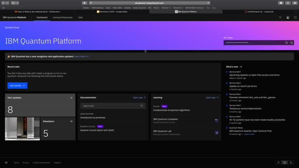
Task: Expand the Simulators card arrow
Action: tap(71, 121)
